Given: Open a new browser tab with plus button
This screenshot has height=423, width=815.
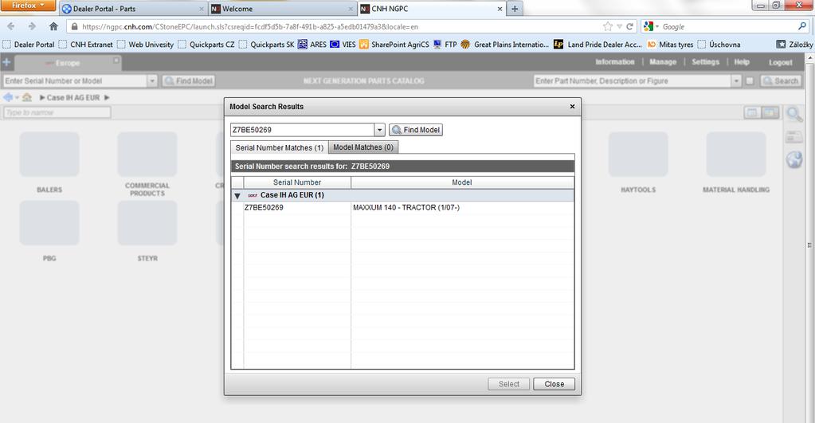Looking at the screenshot, I should pyautogui.click(x=515, y=9).
